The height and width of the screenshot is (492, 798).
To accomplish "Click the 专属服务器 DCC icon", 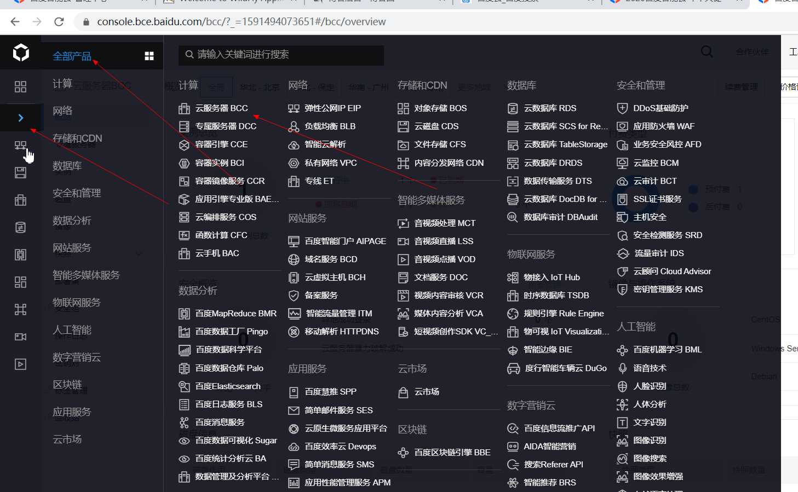I will click(184, 126).
